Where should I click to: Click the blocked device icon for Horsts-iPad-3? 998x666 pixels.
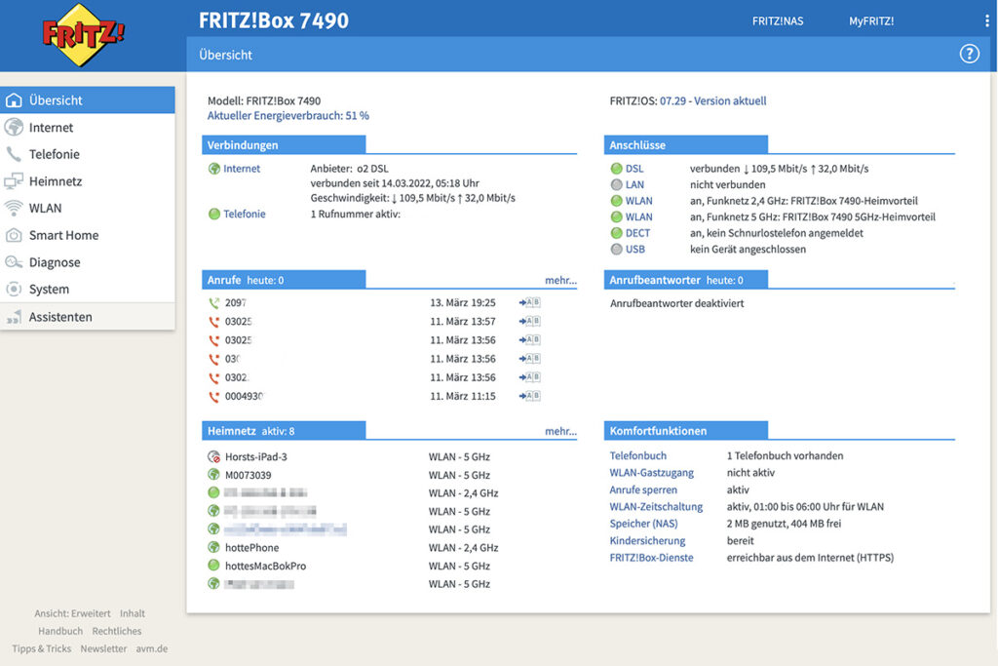[213, 456]
